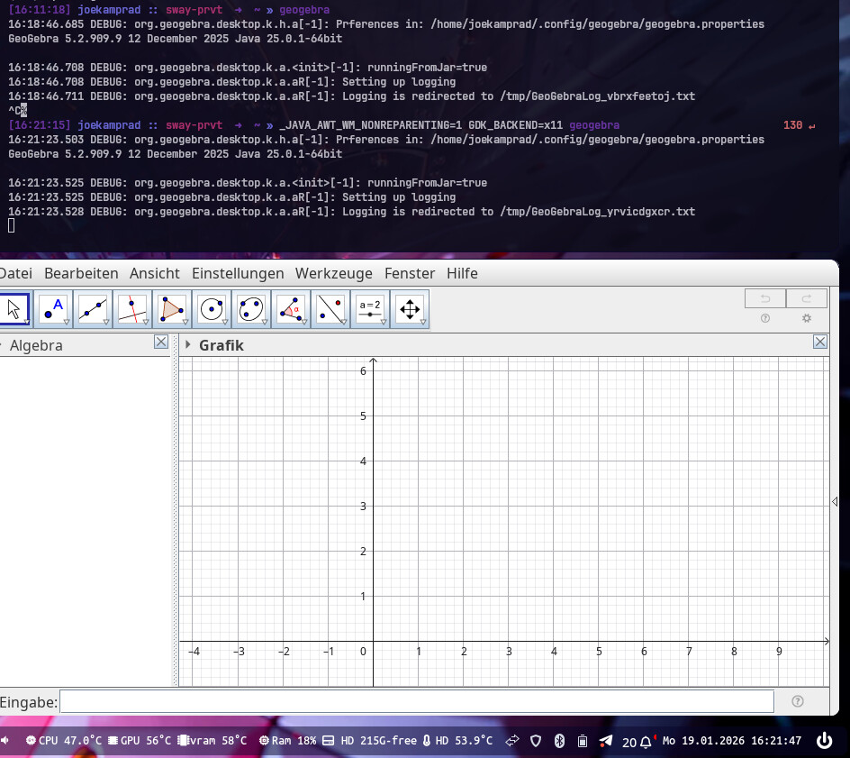Screen dimensions: 850x758
Task: Select the Slider tool
Action: 370,309
